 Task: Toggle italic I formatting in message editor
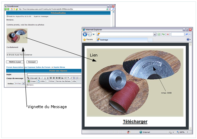pos(42,78)
